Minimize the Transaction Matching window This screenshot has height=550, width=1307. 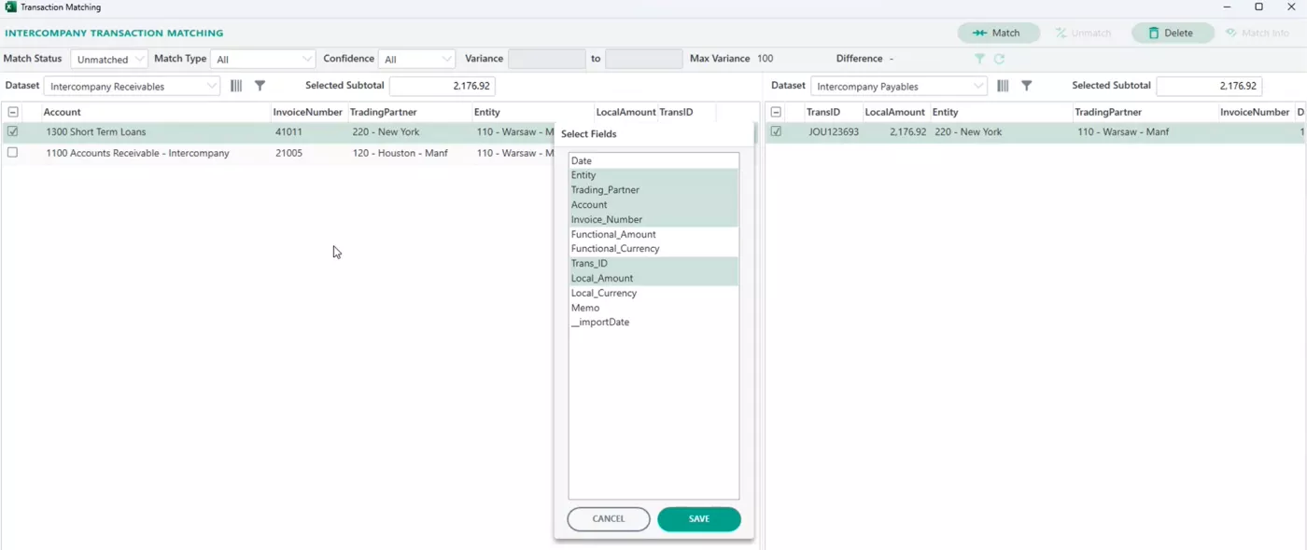pyautogui.click(x=1225, y=7)
